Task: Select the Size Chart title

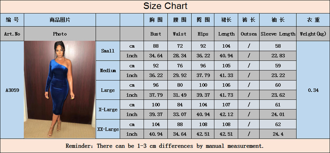Action: (x=165, y=6)
